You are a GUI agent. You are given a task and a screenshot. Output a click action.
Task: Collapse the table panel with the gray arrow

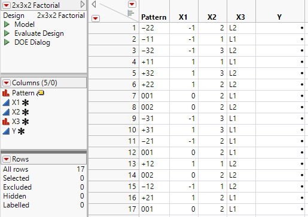83,4
